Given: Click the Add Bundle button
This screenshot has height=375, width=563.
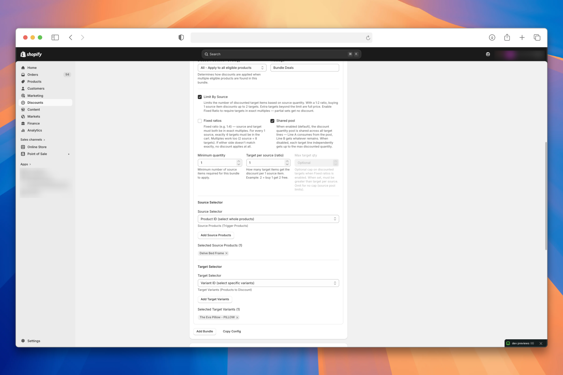Looking at the screenshot, I should pyautogui.click(x=204, y=331).
